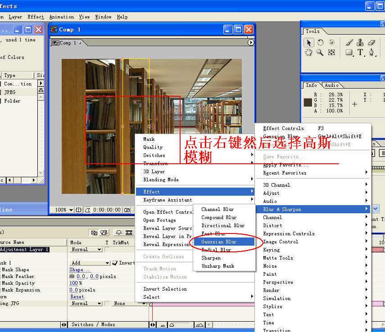Image resolution: width=385 pixels, height=332 pixels.
Task: Open Adjustment Layer 1 Normal mode dropdown
Action: [86, 250]
